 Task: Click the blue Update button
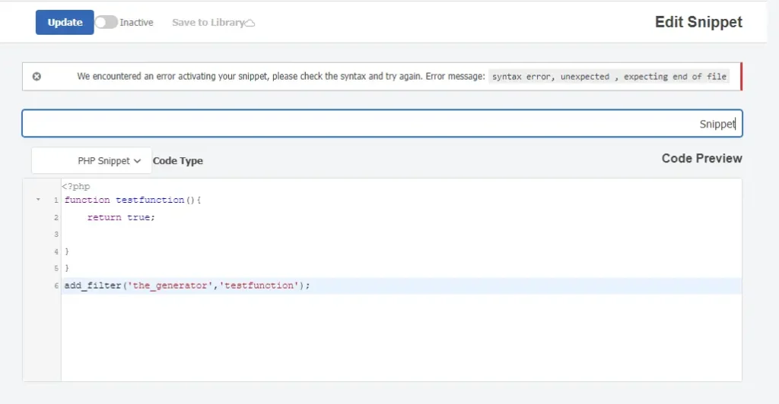pyautogui.click(x=65, y=22)
